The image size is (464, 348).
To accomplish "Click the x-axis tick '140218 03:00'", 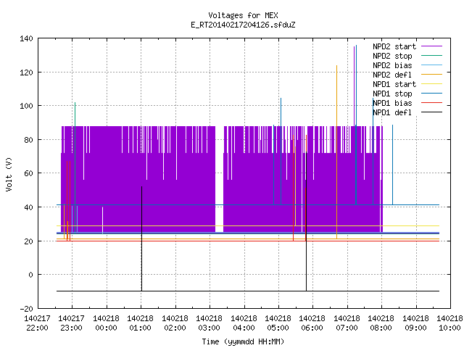I will (x=210, y=323).
